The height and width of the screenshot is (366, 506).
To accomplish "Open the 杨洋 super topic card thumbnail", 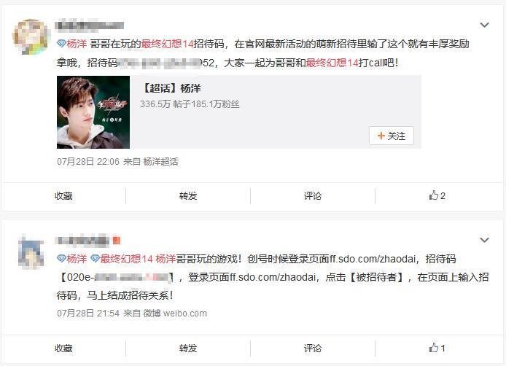I will (93, 112).
